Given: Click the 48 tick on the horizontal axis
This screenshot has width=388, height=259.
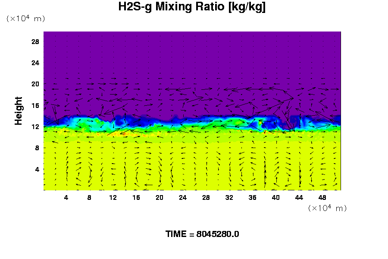Looking at the screenshot, I should [x=322, y=197].
